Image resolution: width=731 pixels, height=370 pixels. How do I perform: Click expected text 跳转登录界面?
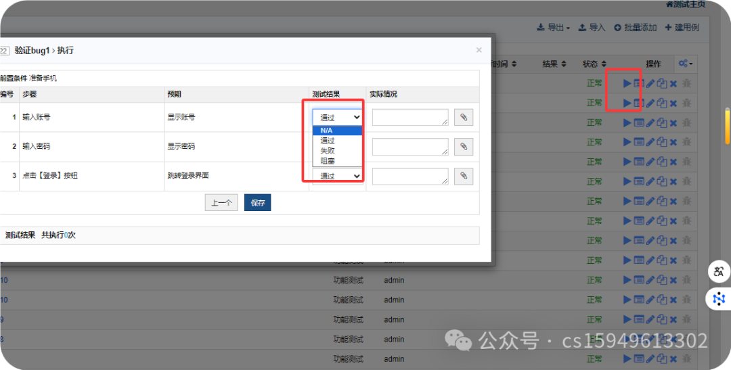tap(188, 176)
